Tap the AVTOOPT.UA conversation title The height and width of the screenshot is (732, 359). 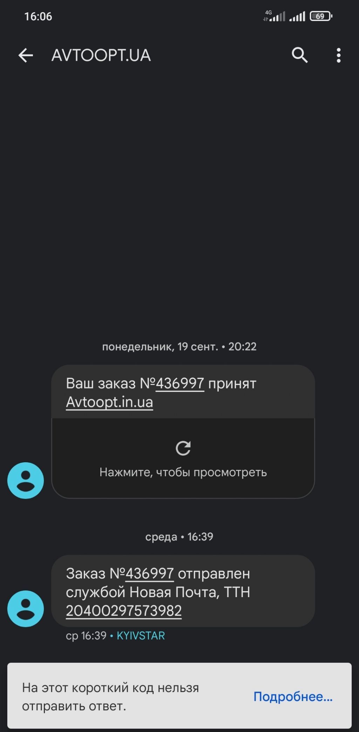[101, 55]
